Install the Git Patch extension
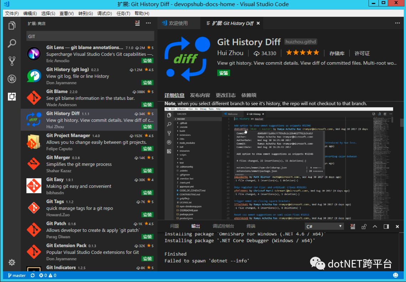 point(147,237)
